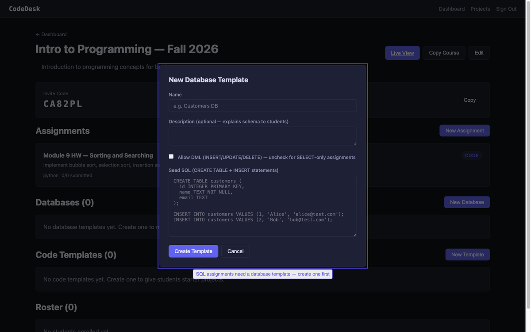531x332 pixels.
Task: Click Edit for the course
Action: [x=478, y=52]
